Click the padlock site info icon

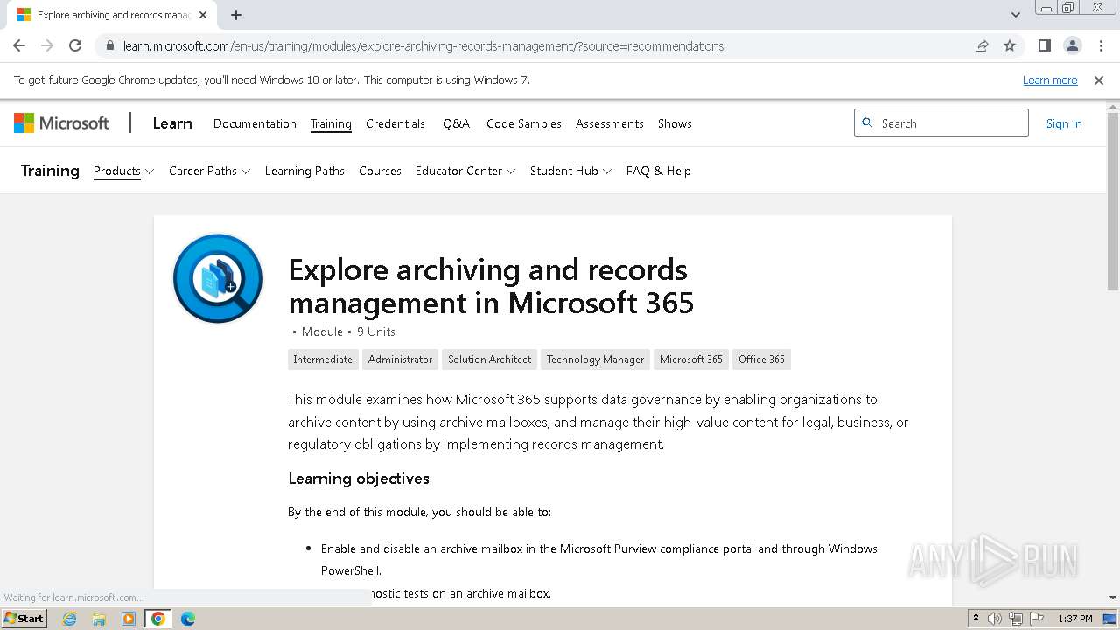pos(110,45)
